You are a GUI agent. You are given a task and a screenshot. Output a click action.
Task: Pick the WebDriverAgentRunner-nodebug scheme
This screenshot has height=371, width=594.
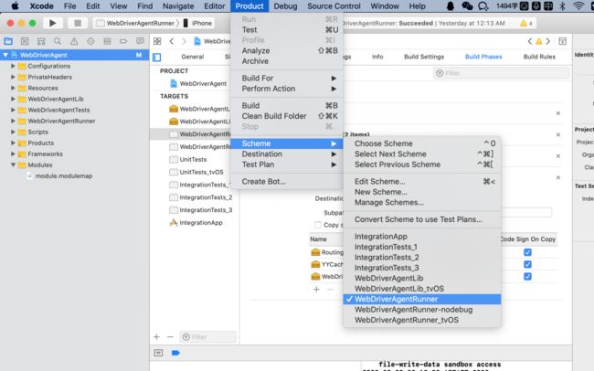tap(422, 310)
